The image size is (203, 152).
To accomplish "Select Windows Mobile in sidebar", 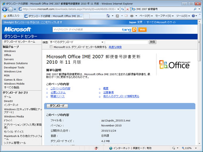I will click(x=14, y=84).
